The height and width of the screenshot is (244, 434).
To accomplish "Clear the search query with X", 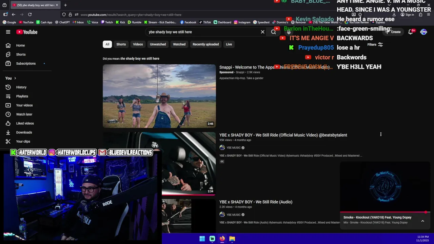I will click(x=262, y=32).
